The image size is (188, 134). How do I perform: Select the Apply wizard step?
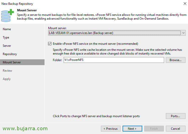[x=7, y=79]
